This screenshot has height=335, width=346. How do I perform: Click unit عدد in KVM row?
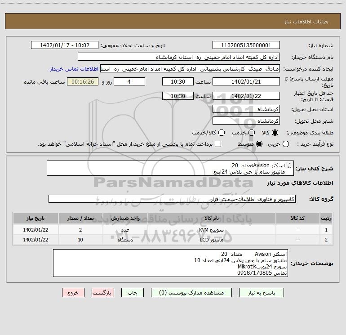[x=125, y=230]
